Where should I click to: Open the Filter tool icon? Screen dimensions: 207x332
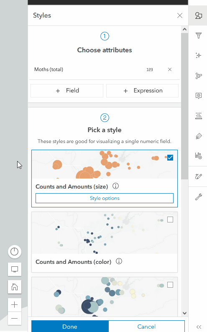[x=198, y=36]
